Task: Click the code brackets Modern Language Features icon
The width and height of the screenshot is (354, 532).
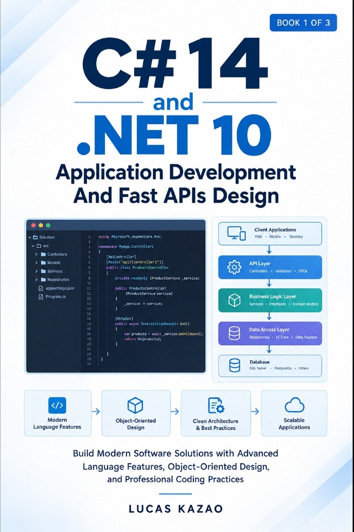Action: [x=57, y=405]
